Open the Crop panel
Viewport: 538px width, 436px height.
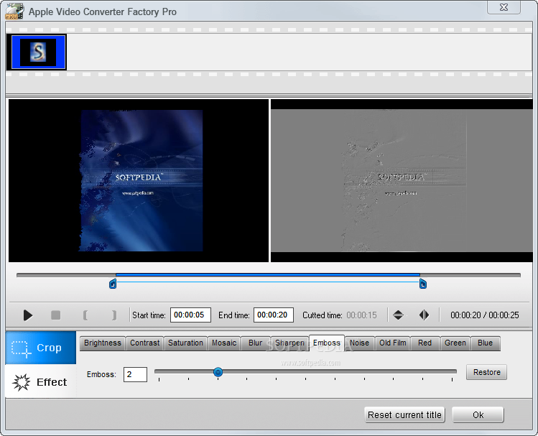41,348
